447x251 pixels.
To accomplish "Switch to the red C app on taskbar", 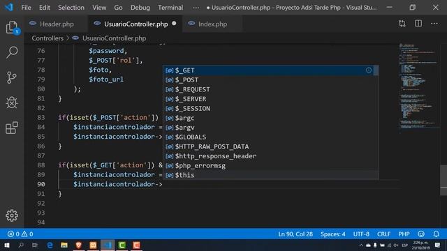I will (x=137, y=245).
